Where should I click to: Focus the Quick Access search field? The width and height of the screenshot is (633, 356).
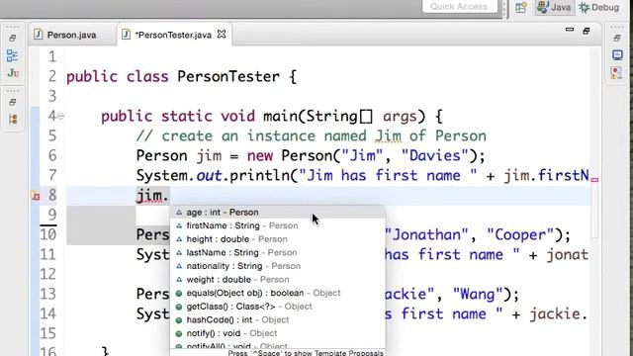[459, 7]
